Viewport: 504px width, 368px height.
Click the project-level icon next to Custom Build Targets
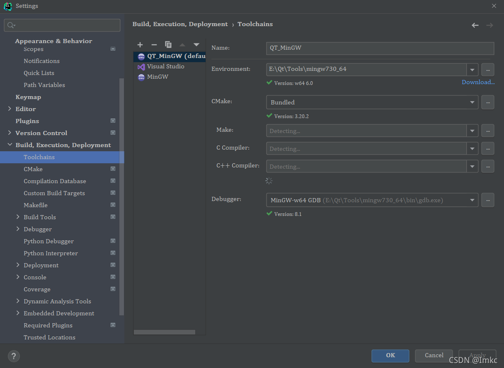click(x=113, y=193)
